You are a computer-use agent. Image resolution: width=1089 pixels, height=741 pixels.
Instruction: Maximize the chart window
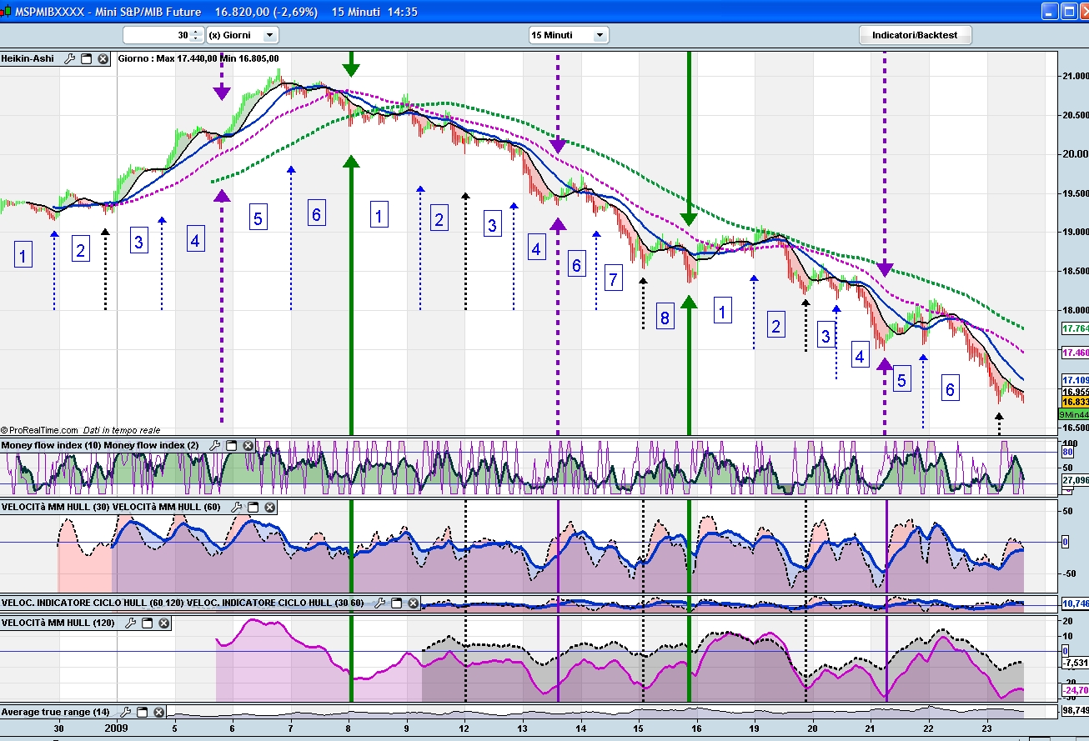pos(1070,12)
